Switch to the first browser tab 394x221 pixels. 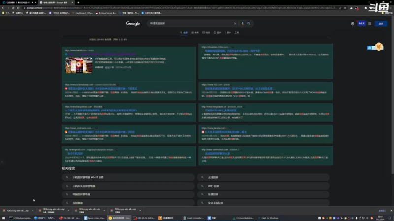point(19,2)
